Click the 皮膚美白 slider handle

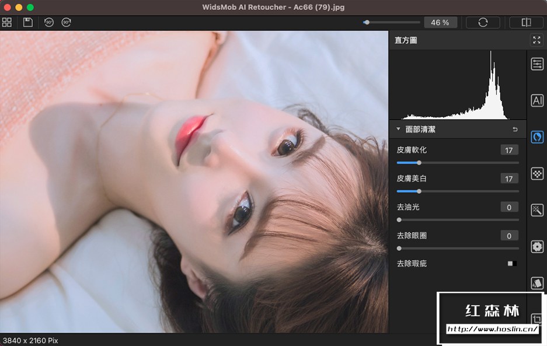(x=419, y=191)
